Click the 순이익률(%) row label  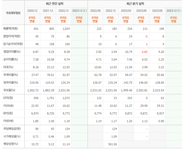pyautogui.click(x=11, y=59)
